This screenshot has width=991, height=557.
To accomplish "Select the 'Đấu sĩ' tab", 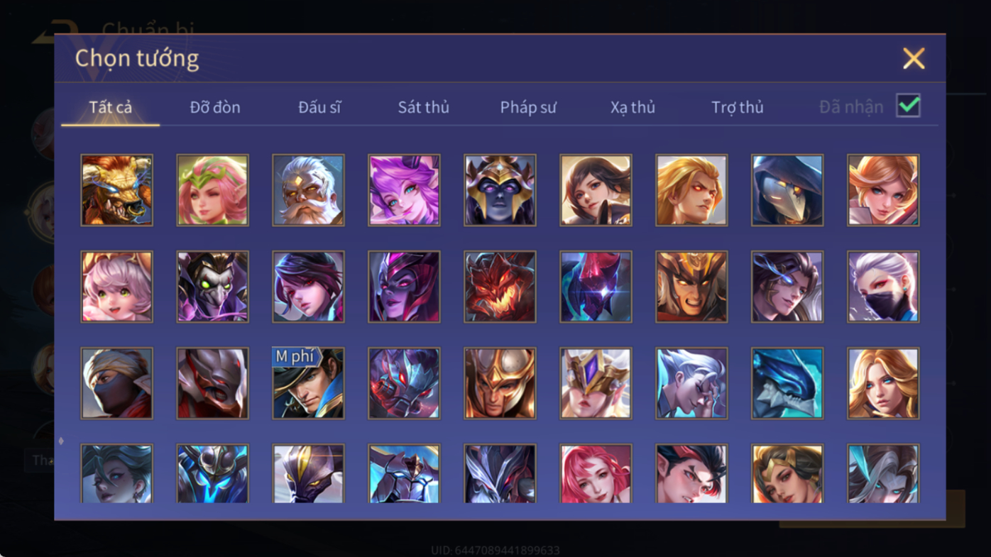I will pos(319,107).
